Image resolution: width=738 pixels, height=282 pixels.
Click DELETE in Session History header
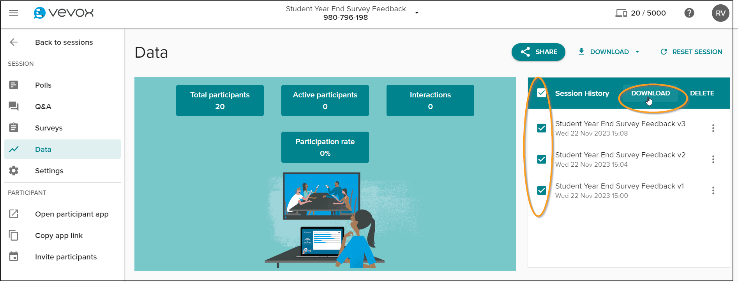pos(702,93)
